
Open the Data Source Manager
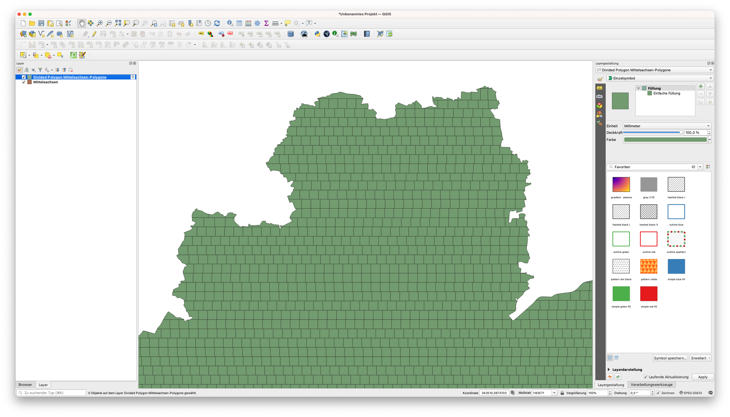click(x=23, y=34)
